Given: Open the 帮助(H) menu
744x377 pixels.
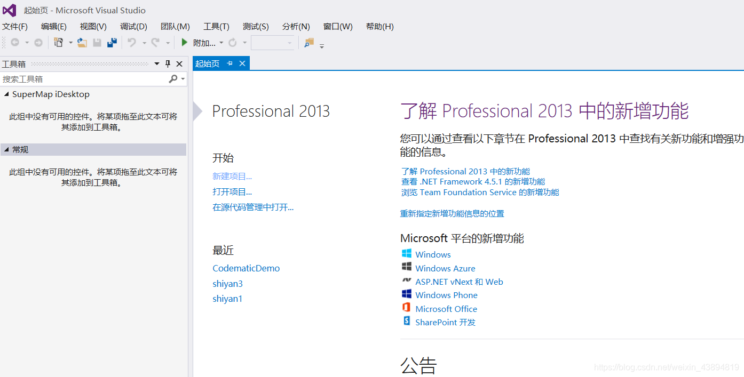Looking at the screenshot, I should [380, 27].
